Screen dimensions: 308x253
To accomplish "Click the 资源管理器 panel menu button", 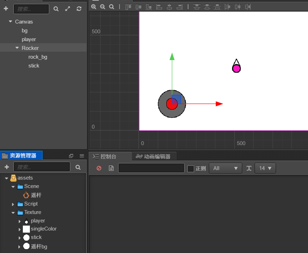I will (82, 156).
